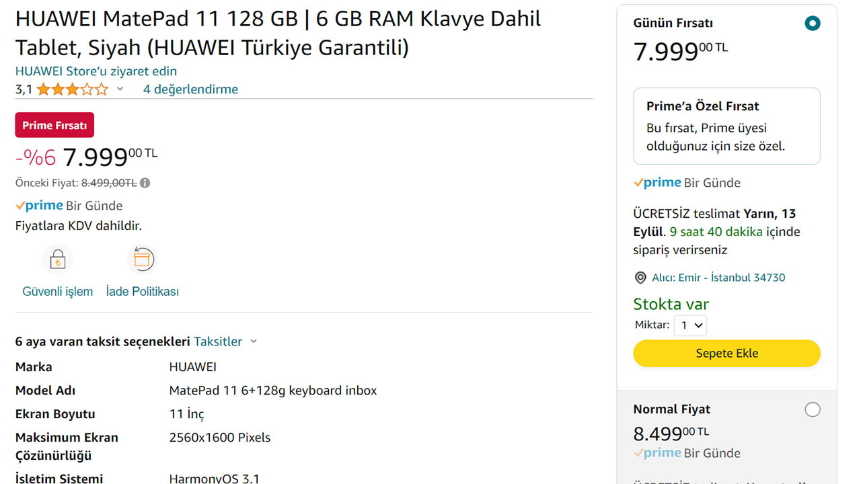Image resolution: width=861 pixels, height=484 pixels.
Task: Click the Prime logo under the discounted price
Action: pyautogui.click(x=40, y=206)
